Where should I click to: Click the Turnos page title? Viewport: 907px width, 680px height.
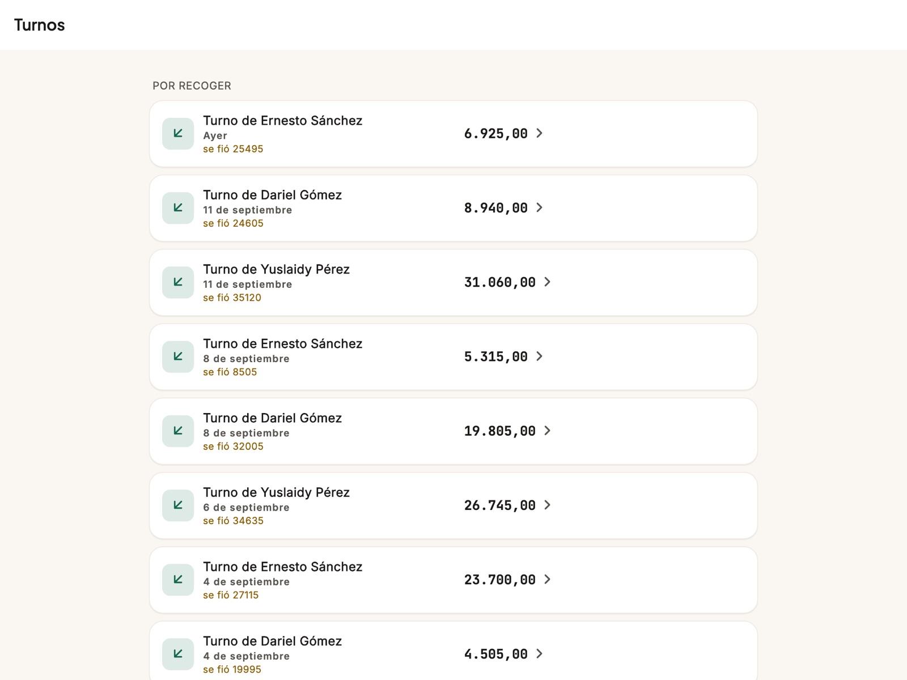tap(40, 25)
